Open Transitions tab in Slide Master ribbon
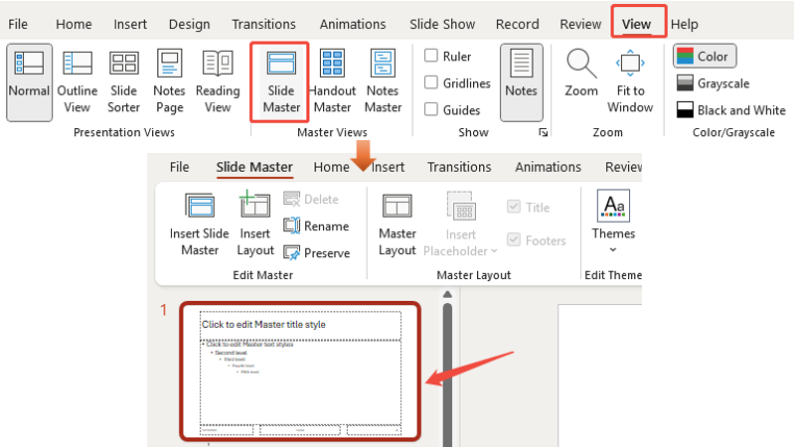The width and height of the screenshot is (794, 447). point(459,167)
